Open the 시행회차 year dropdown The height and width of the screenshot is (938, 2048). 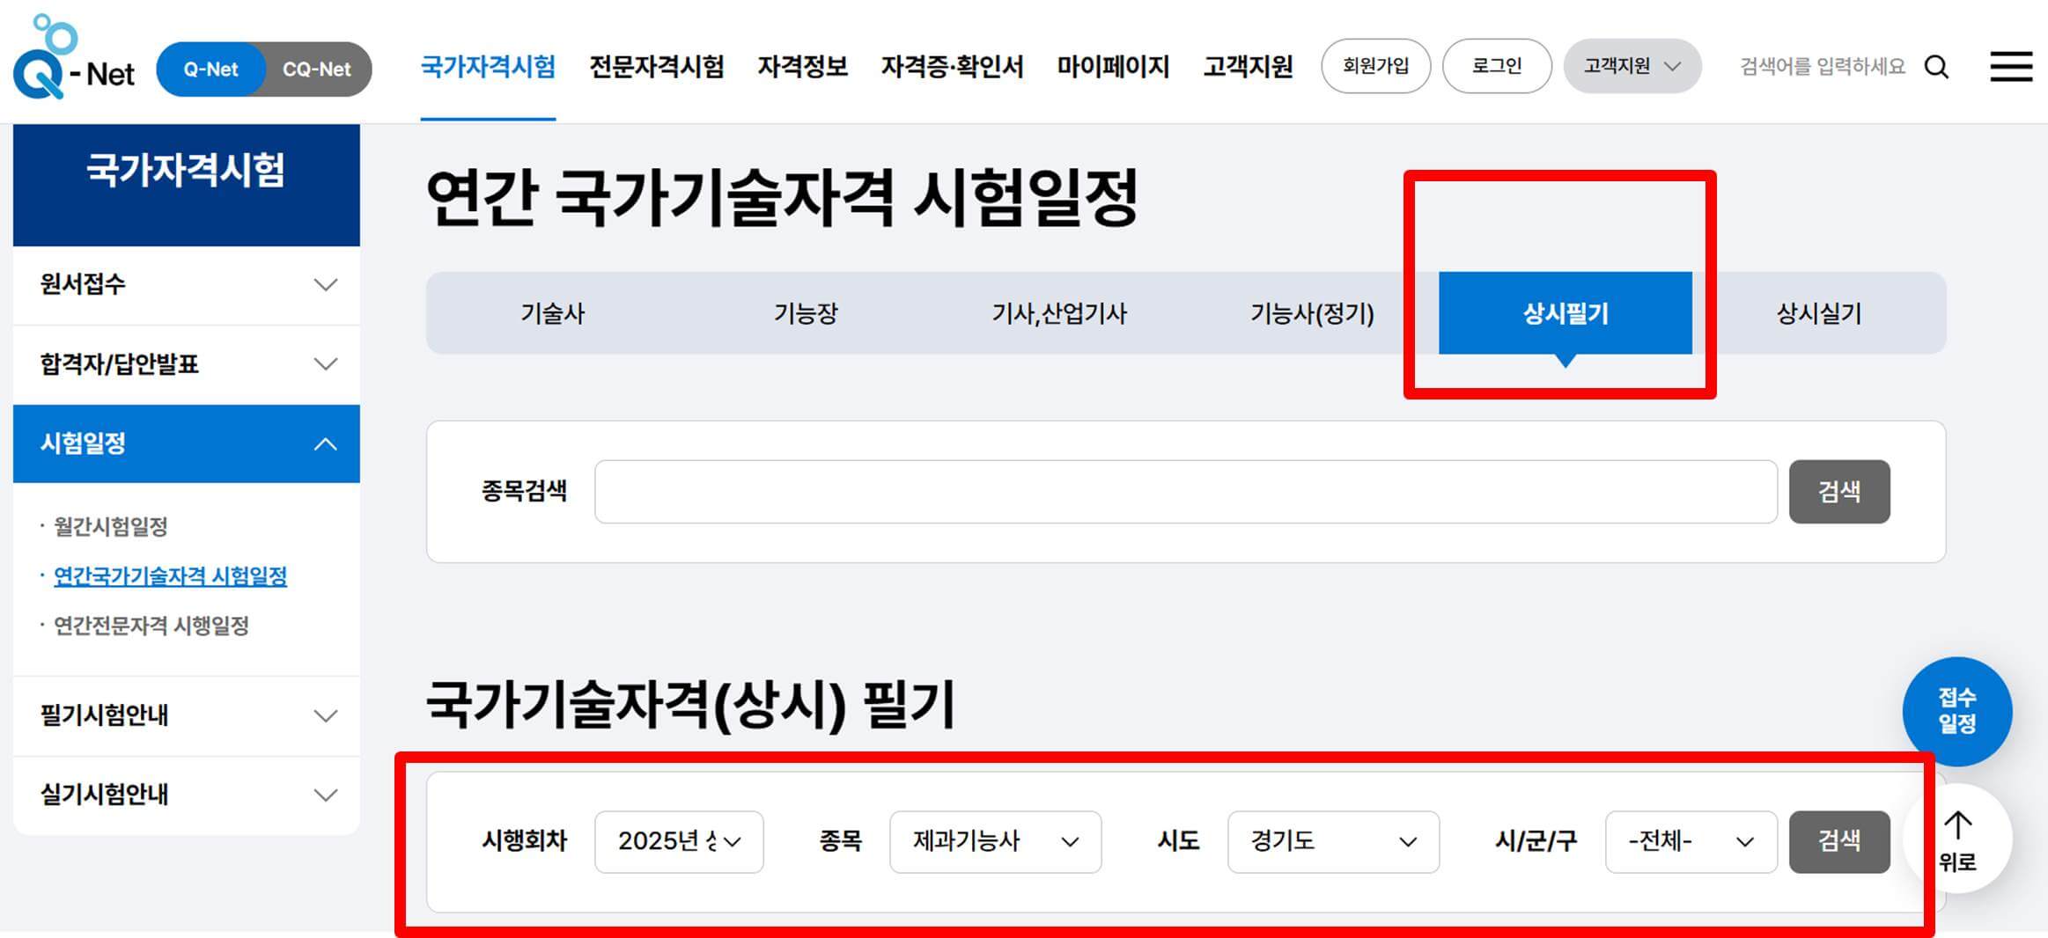[x=679, y=842]
